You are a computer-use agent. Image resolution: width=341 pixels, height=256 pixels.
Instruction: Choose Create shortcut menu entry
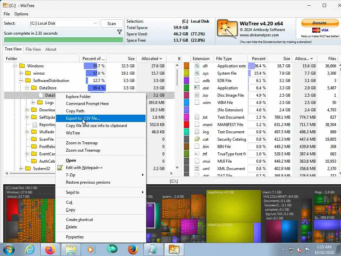[101, 219]
